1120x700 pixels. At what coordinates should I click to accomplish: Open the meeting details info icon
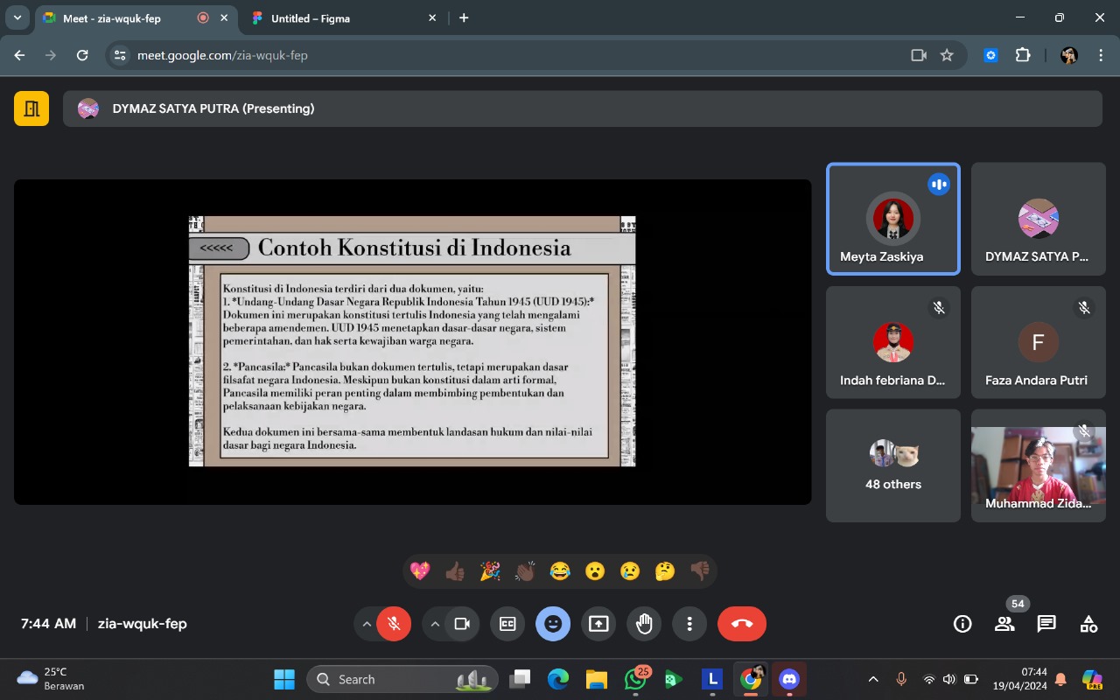(x=962, y=624)
